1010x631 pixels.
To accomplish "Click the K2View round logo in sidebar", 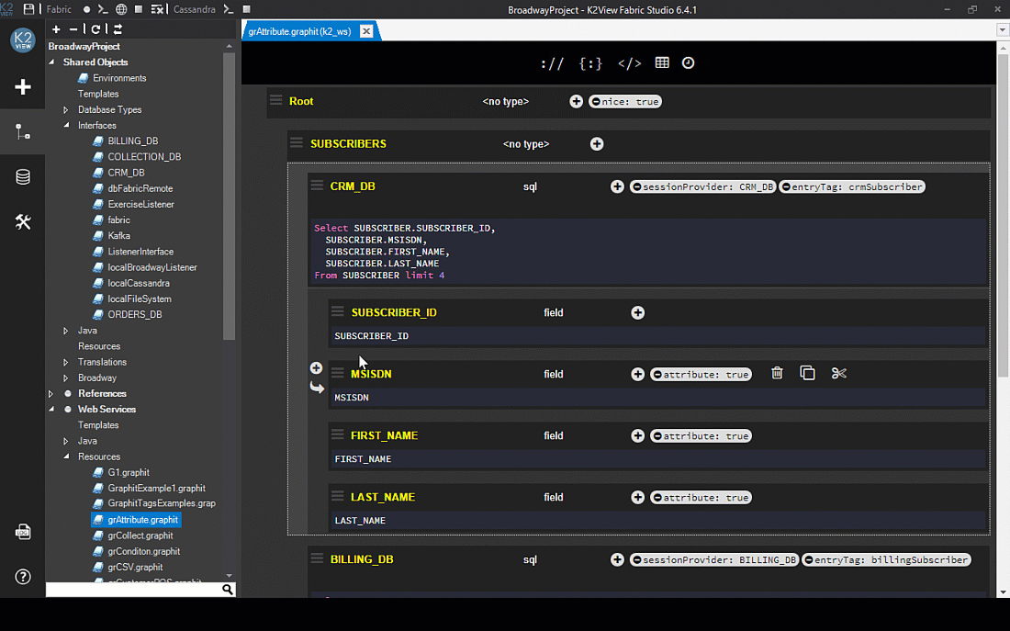I will (x=23, y=40).
